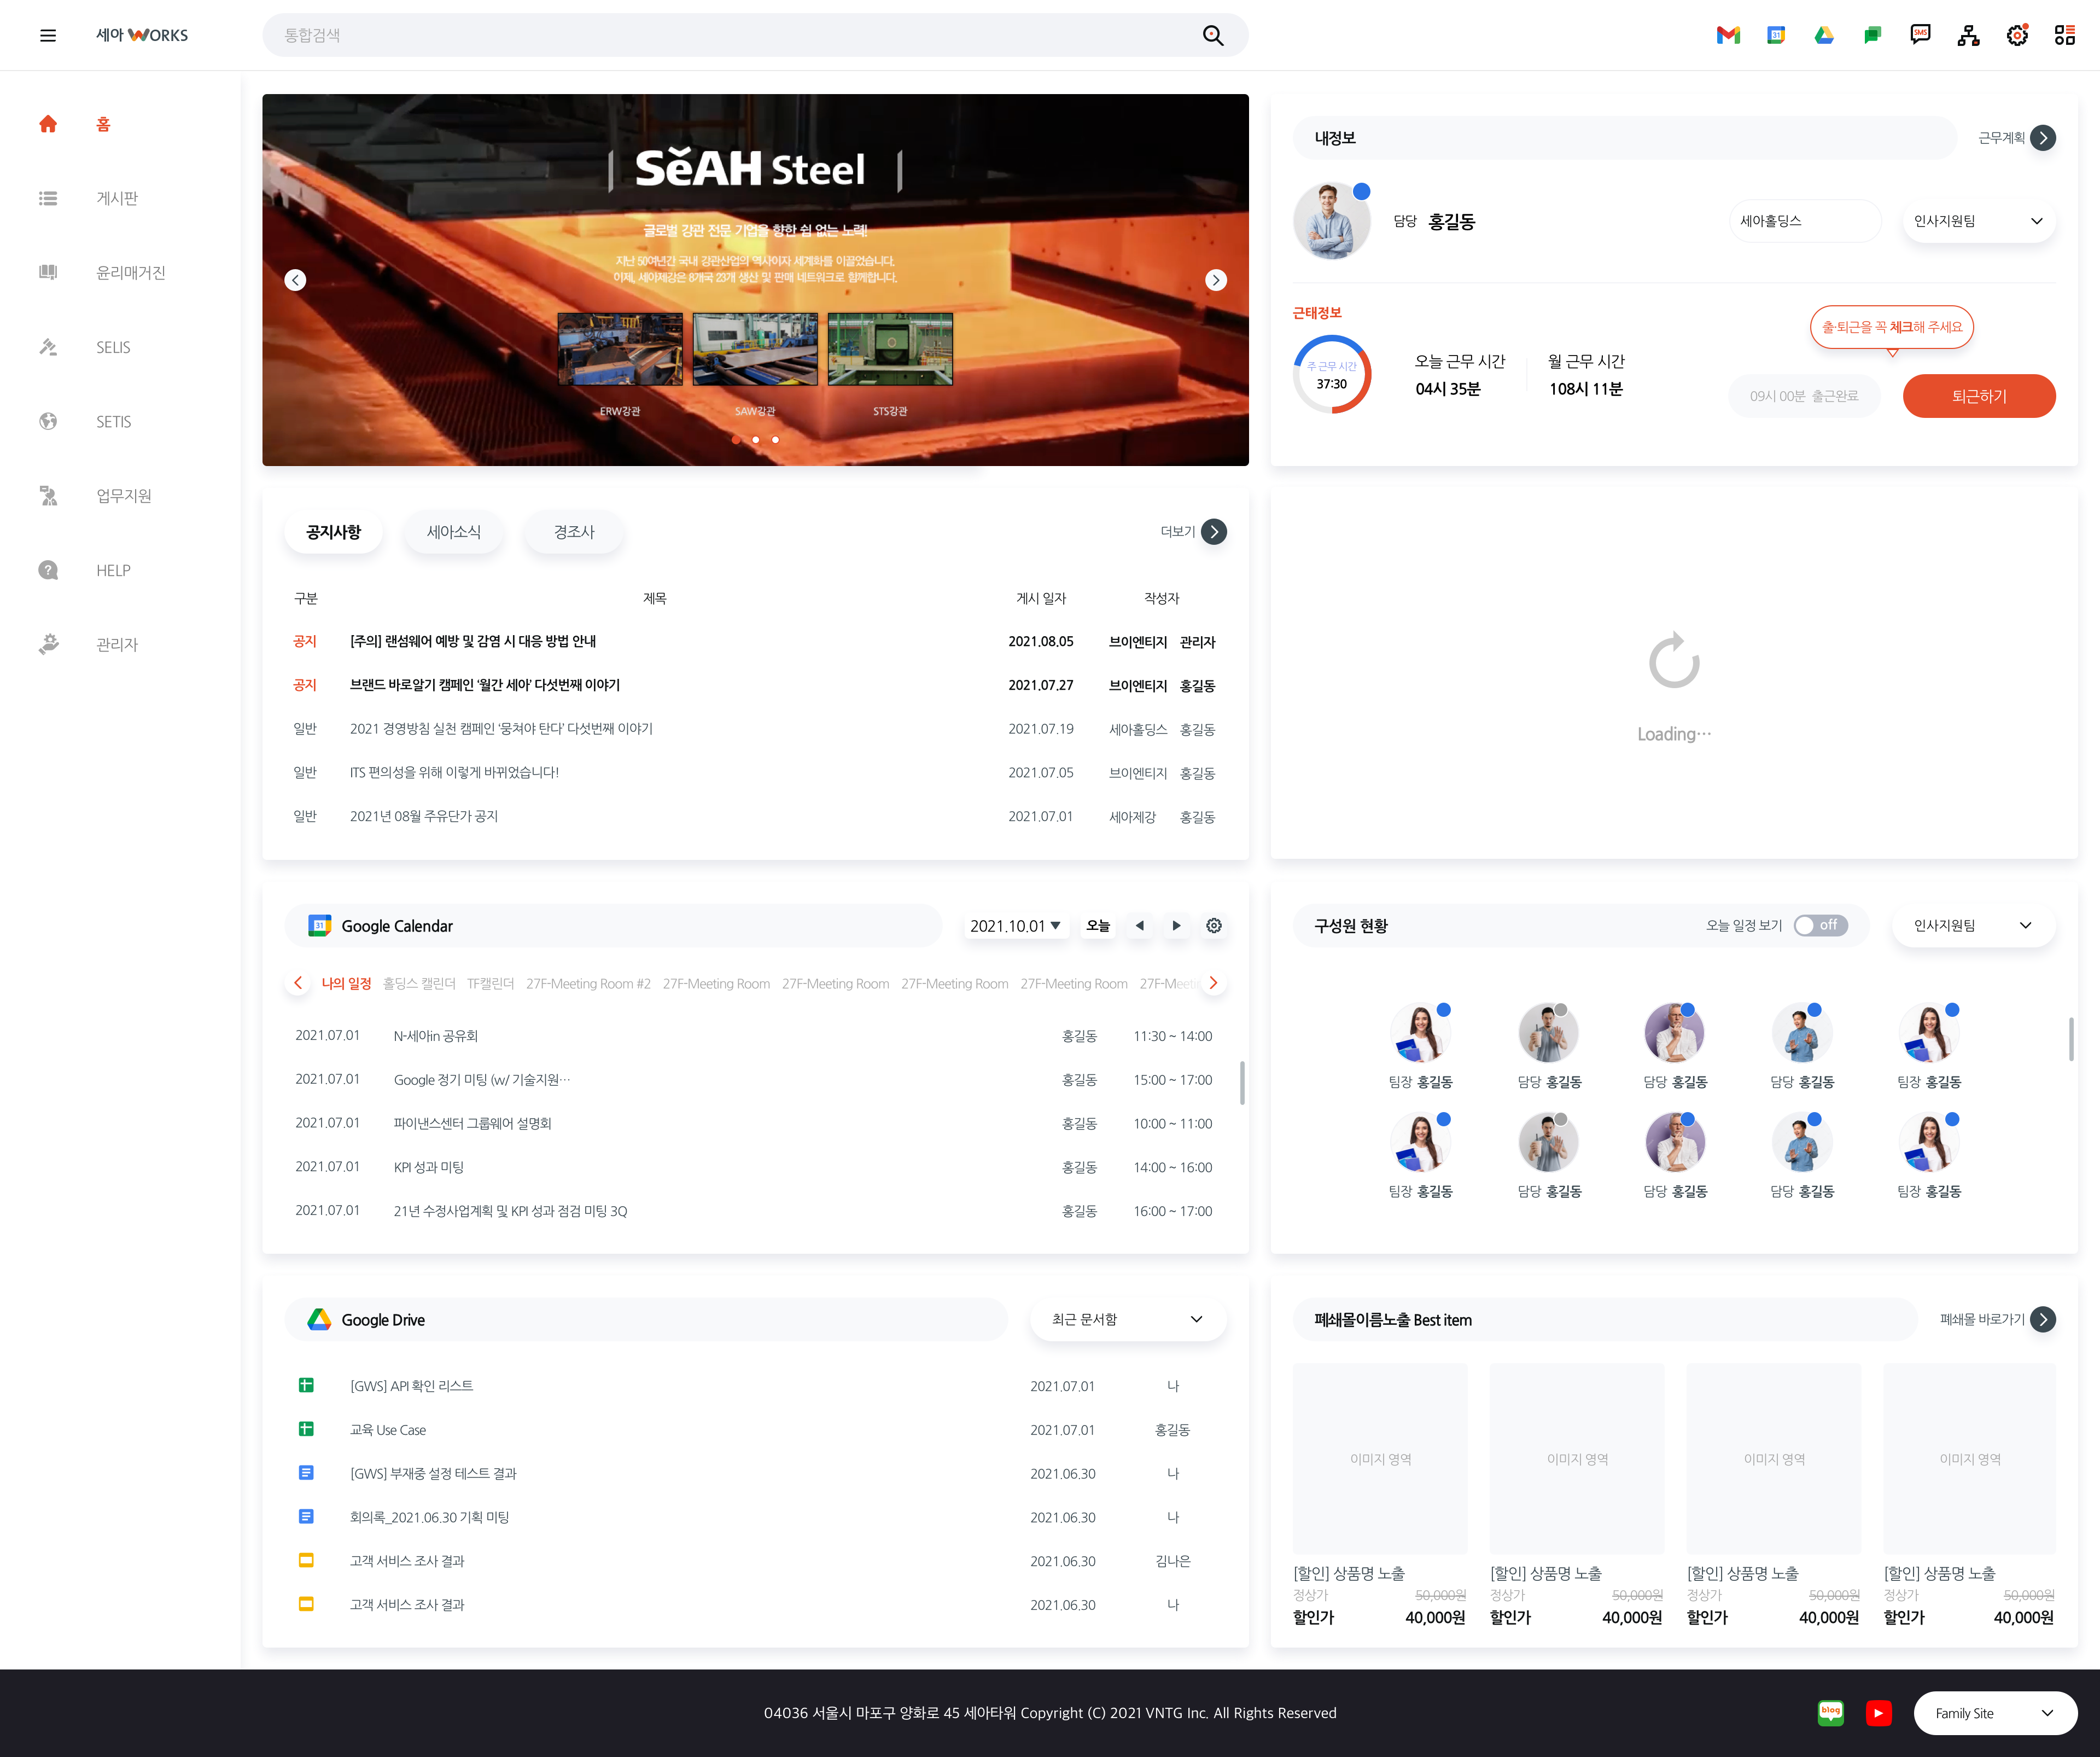Toggle the 오늘 일정 보기 switch

click(x=1820, y=926)
